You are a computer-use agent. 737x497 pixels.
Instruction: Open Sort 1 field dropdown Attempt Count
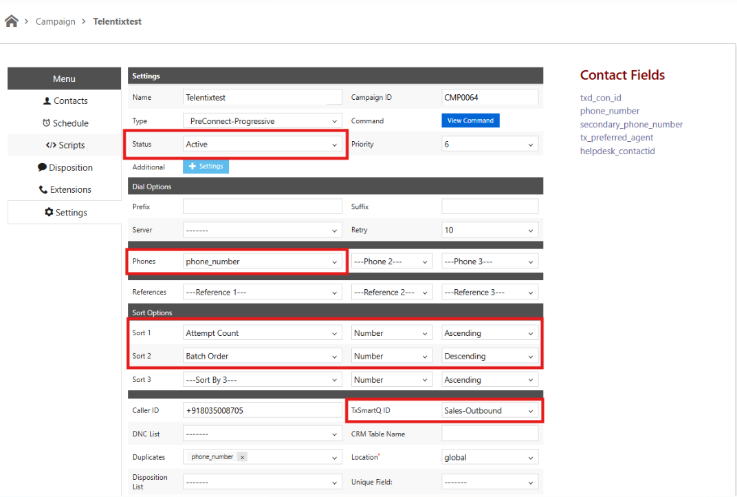(262, 332)
